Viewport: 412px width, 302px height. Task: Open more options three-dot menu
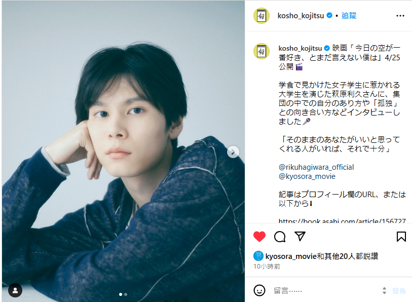point(400,16)
